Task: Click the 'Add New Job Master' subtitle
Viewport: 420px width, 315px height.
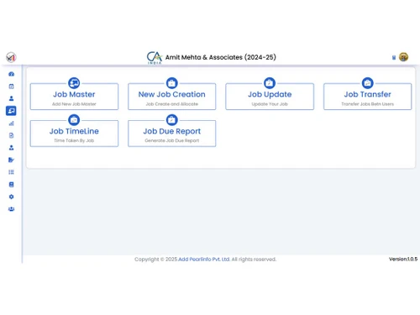Action: [x=74, y=104]
